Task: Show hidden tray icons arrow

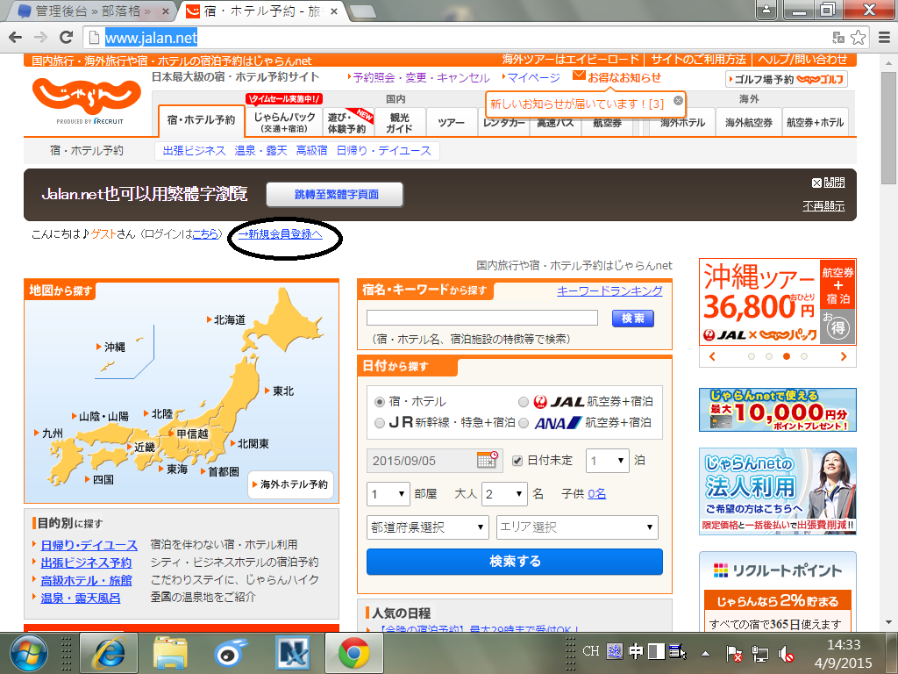Action: 706,653
